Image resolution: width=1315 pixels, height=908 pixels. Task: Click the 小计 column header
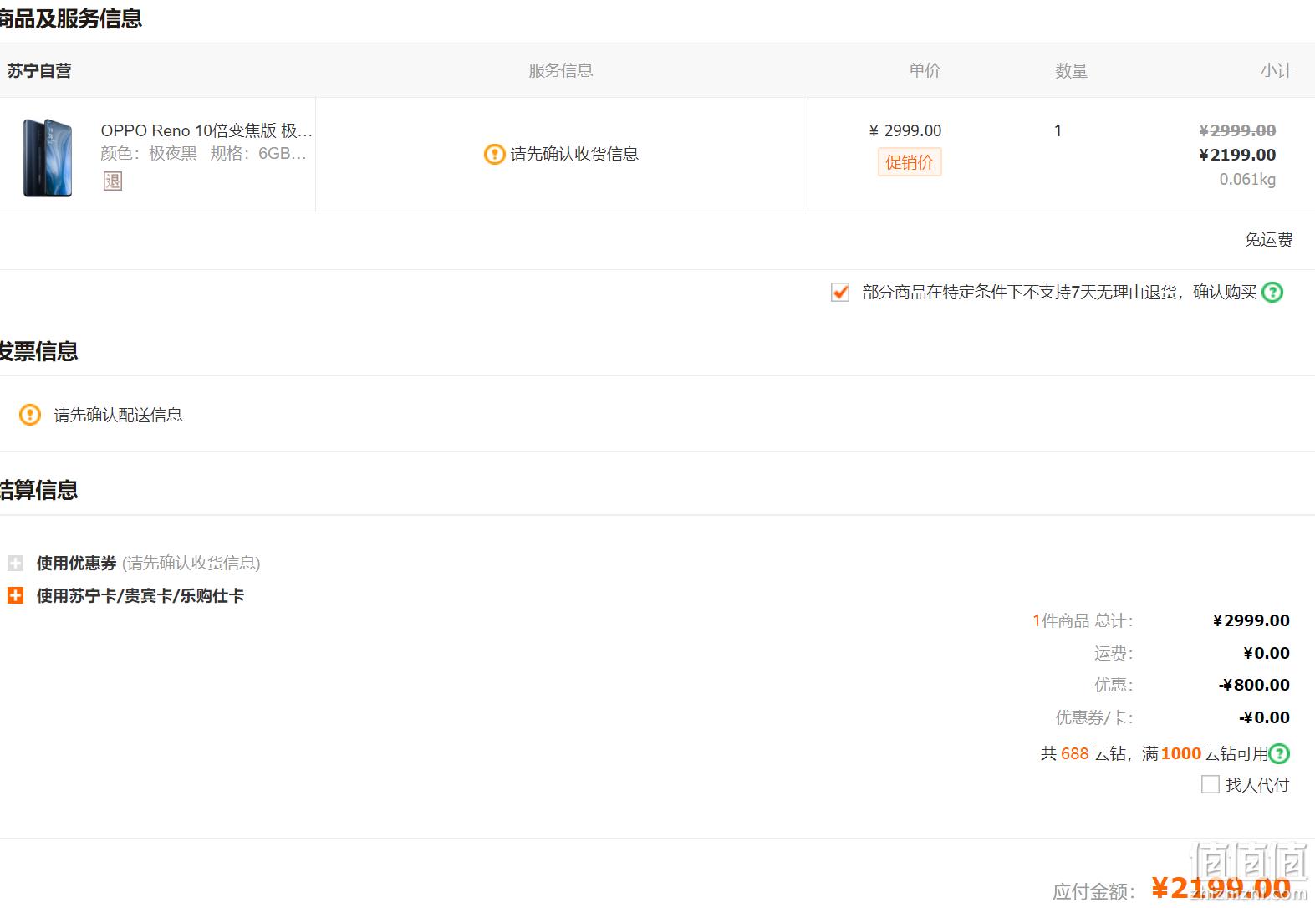point(1277,71)
